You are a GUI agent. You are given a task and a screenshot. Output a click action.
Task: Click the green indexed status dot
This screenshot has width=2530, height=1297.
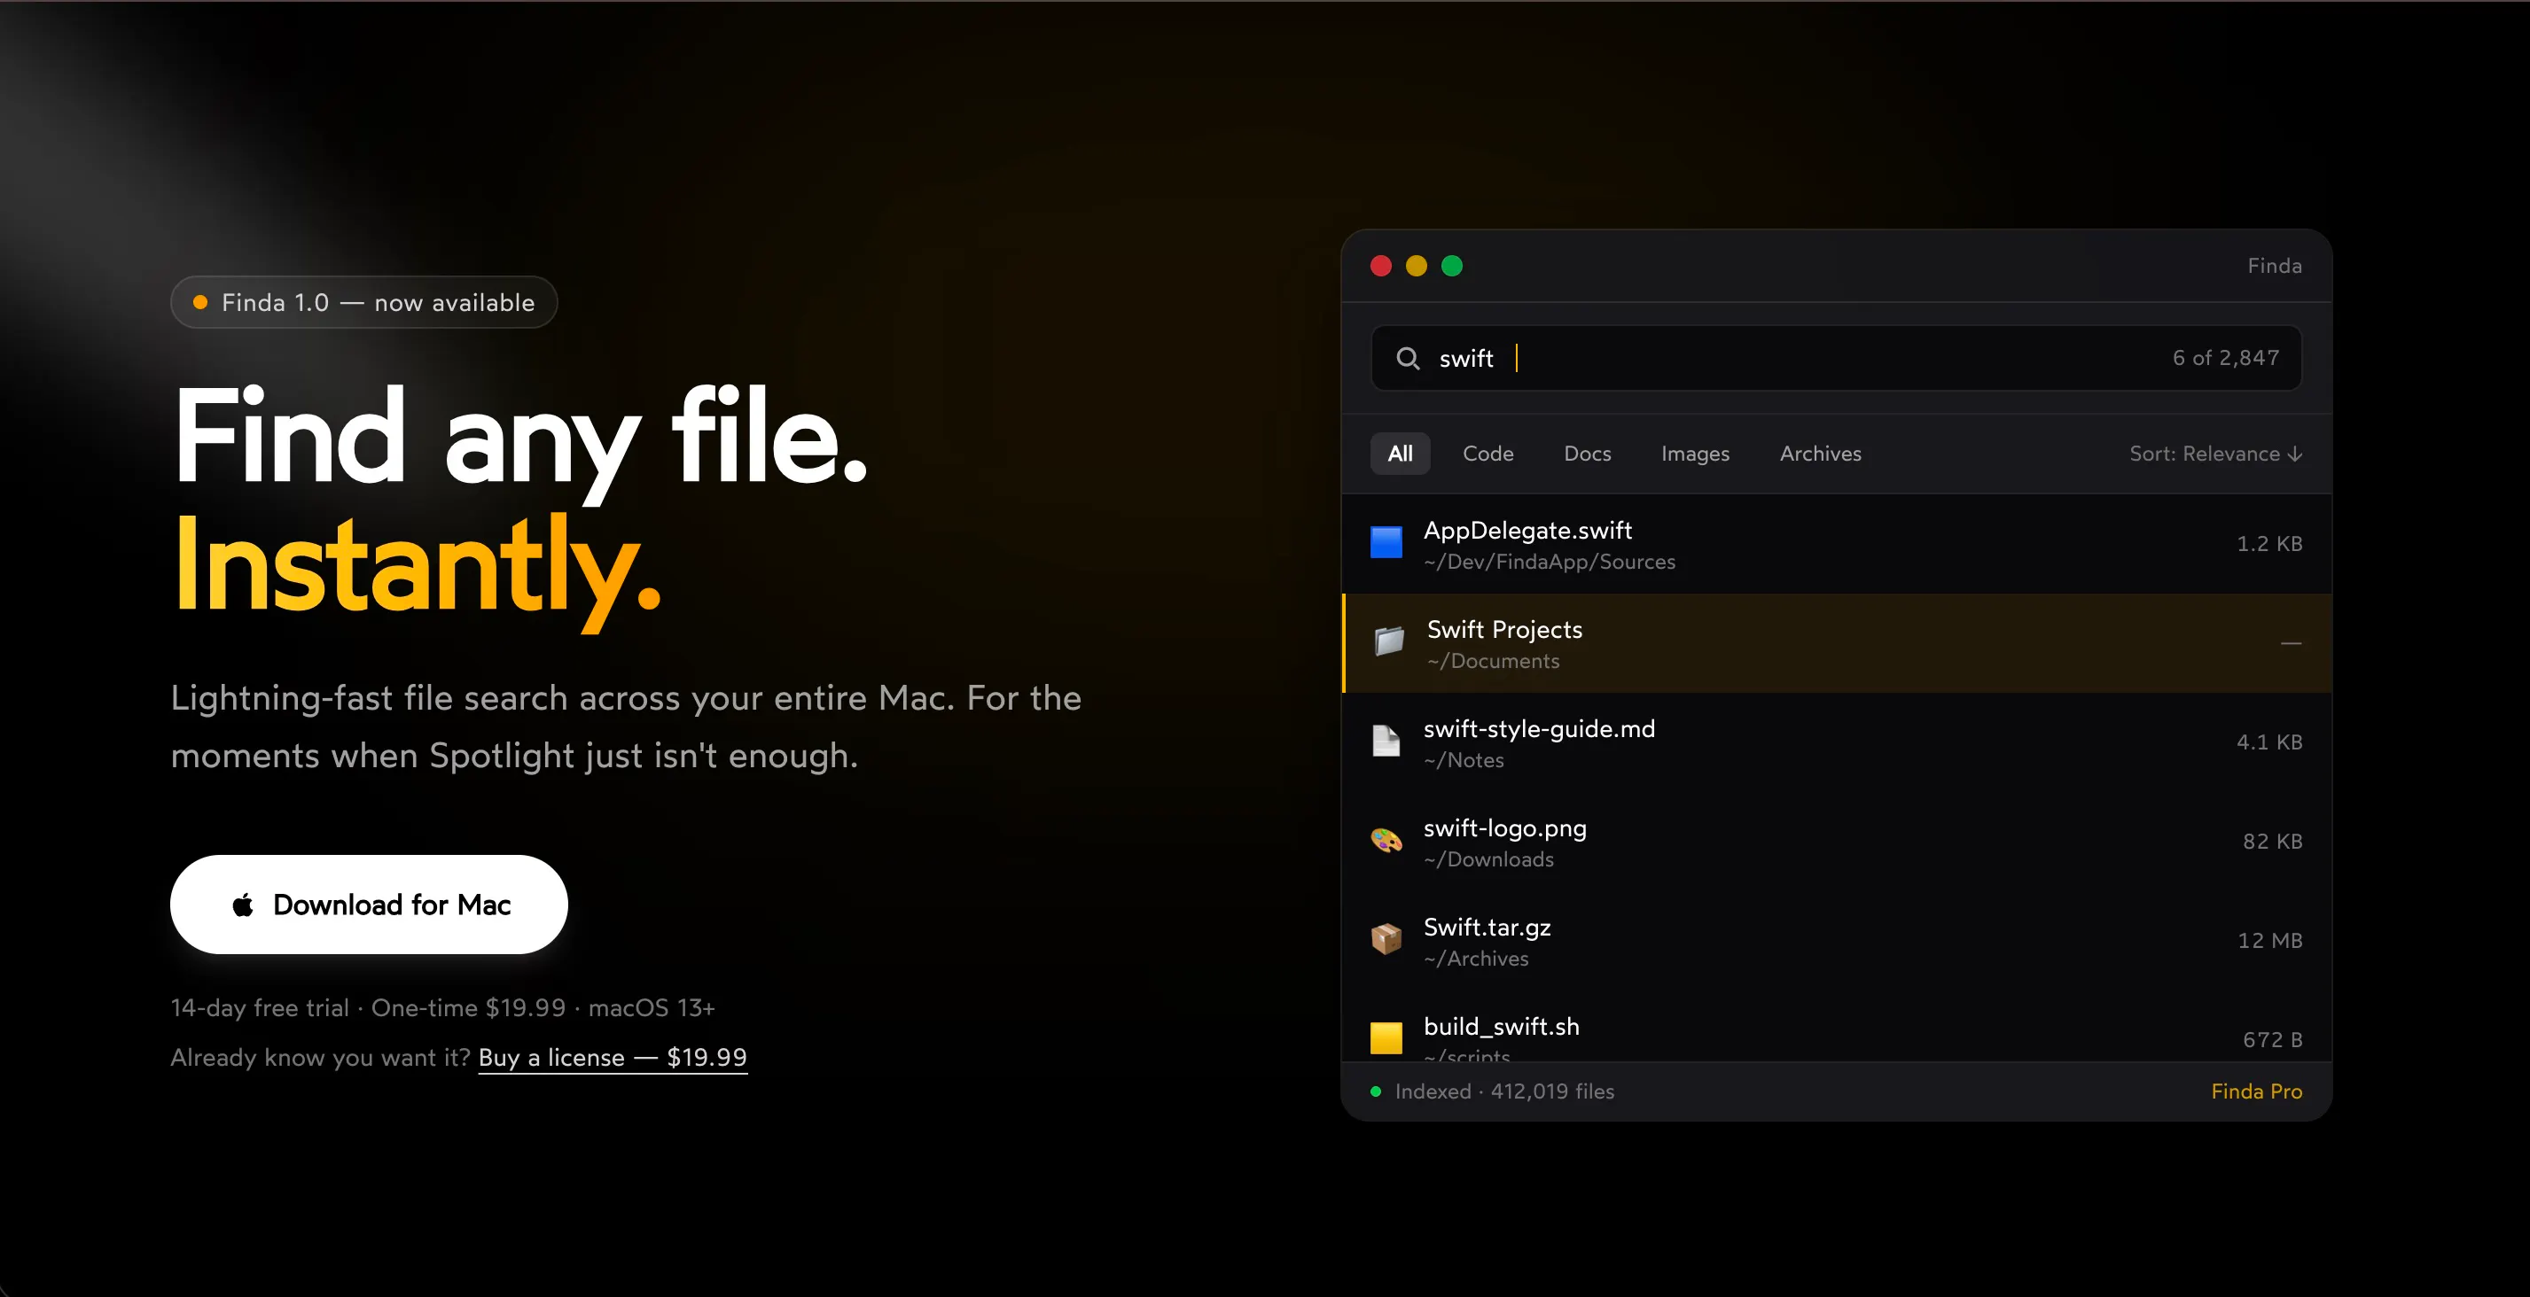pos(1376,1091)
